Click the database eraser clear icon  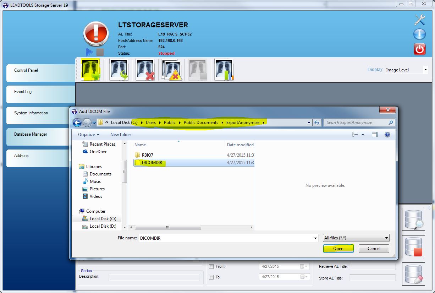pyautogui.click(x=413, y=274)
